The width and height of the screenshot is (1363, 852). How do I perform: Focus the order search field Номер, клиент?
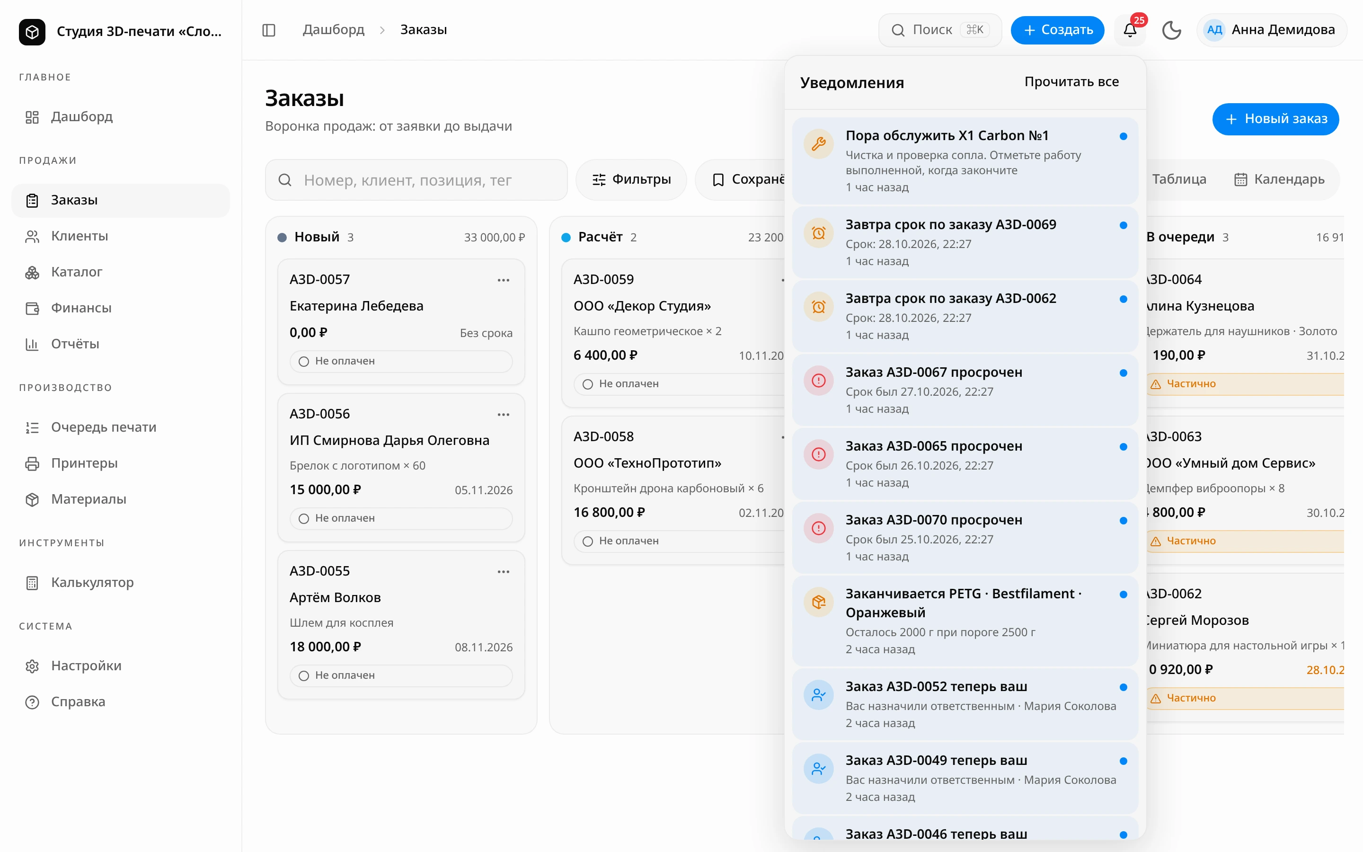coord(416,180)
